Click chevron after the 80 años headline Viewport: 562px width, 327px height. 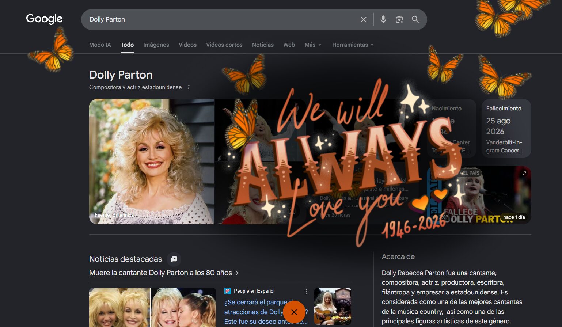point(237,273)
